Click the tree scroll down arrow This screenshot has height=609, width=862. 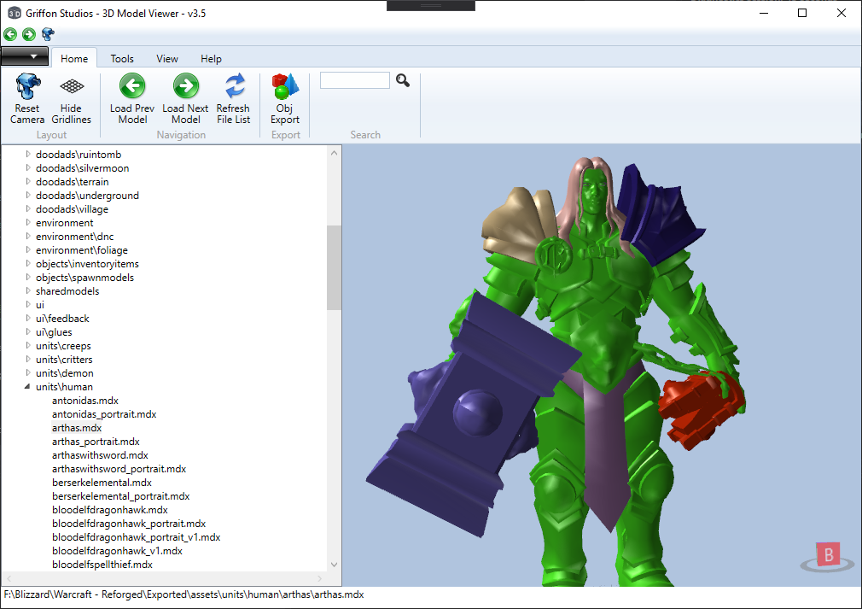click(x=334, y=565)
